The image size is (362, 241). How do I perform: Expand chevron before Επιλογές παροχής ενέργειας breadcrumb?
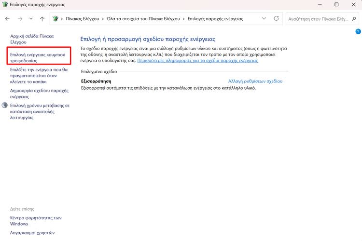(183, 19)
